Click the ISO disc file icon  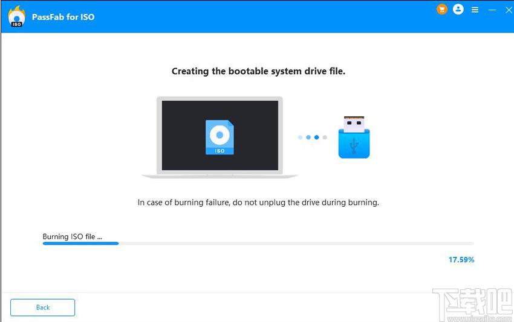click(220, 137)
